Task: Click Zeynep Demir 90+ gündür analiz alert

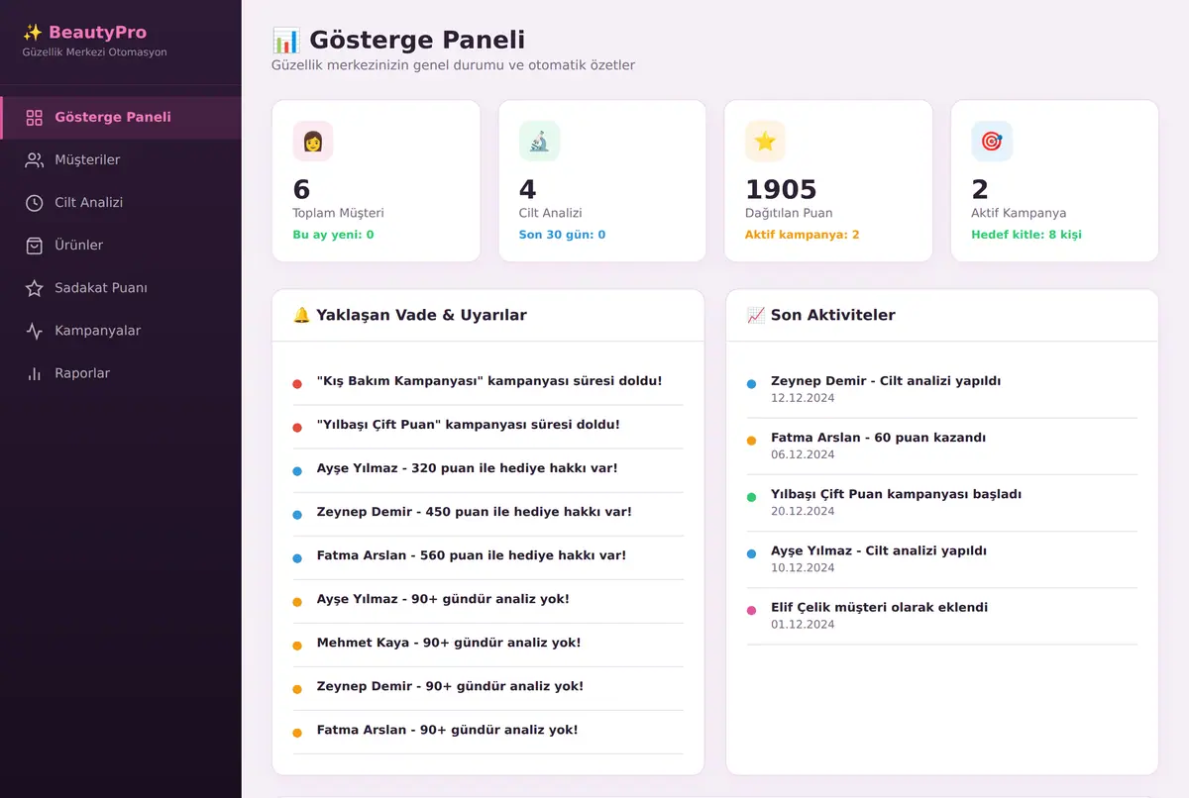Action: (x=488, y=688)
